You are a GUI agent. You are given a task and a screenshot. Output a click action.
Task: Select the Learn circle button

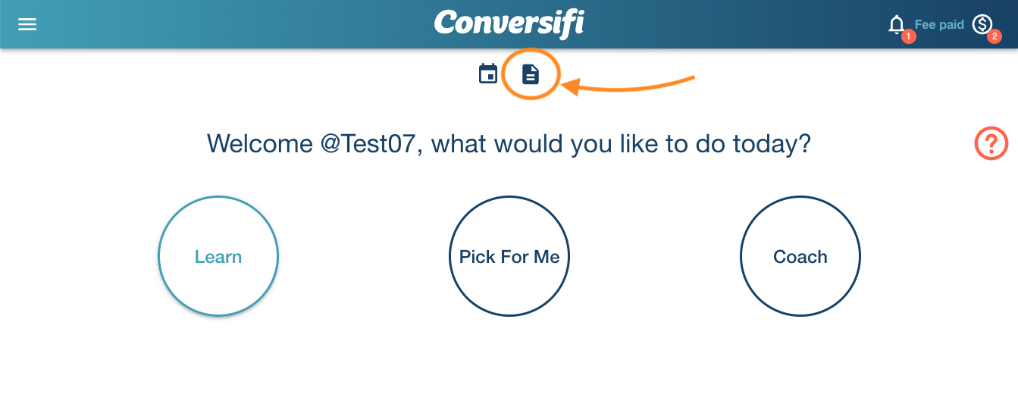click(218, 256)
